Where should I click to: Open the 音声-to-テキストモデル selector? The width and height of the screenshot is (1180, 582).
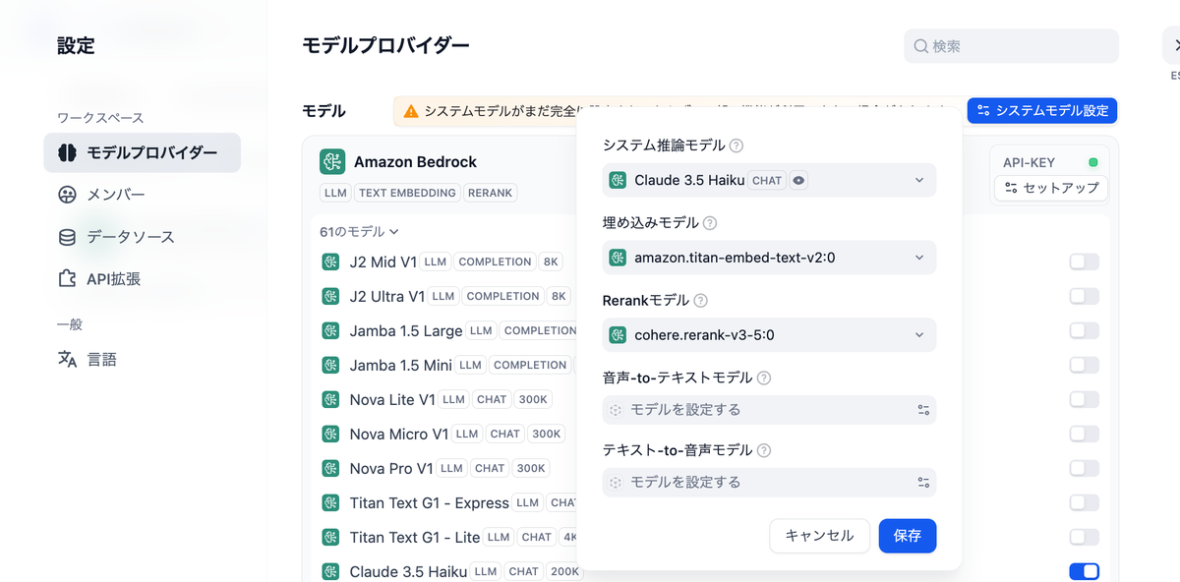(769, 409)
